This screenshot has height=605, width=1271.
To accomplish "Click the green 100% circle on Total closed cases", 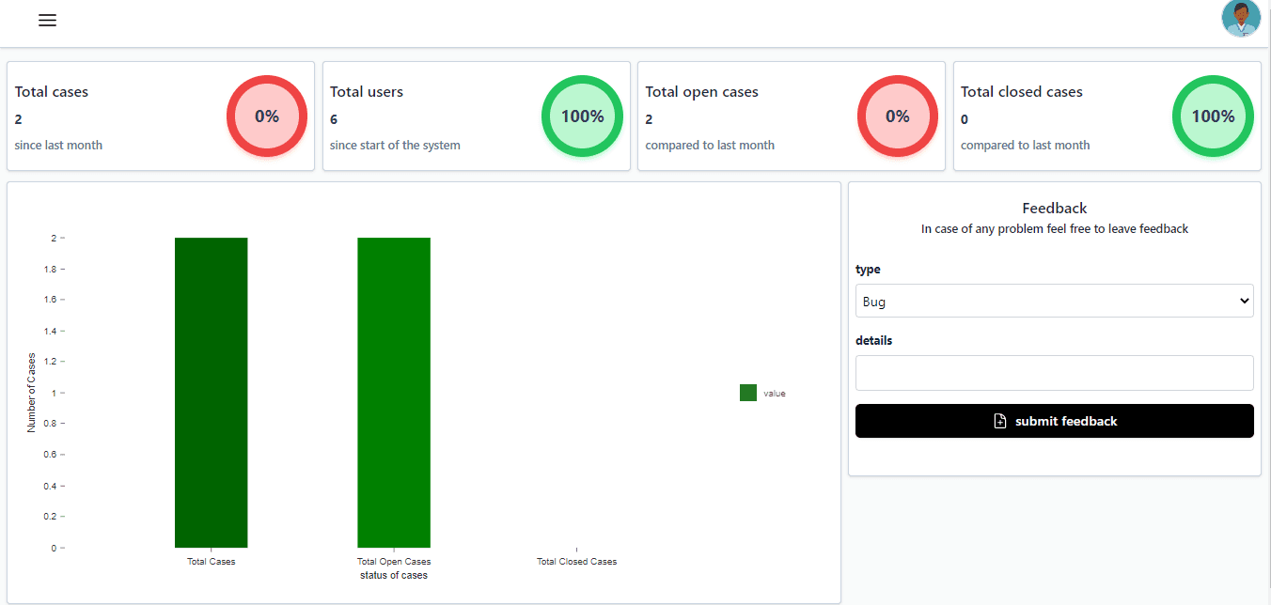I will [1213, 116].
